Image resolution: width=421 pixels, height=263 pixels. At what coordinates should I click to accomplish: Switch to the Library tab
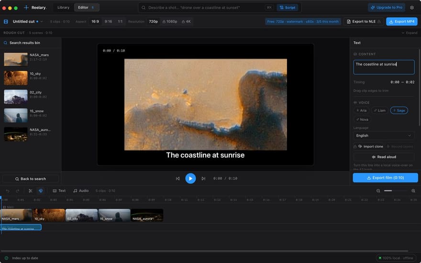click(x=63, y=8)
